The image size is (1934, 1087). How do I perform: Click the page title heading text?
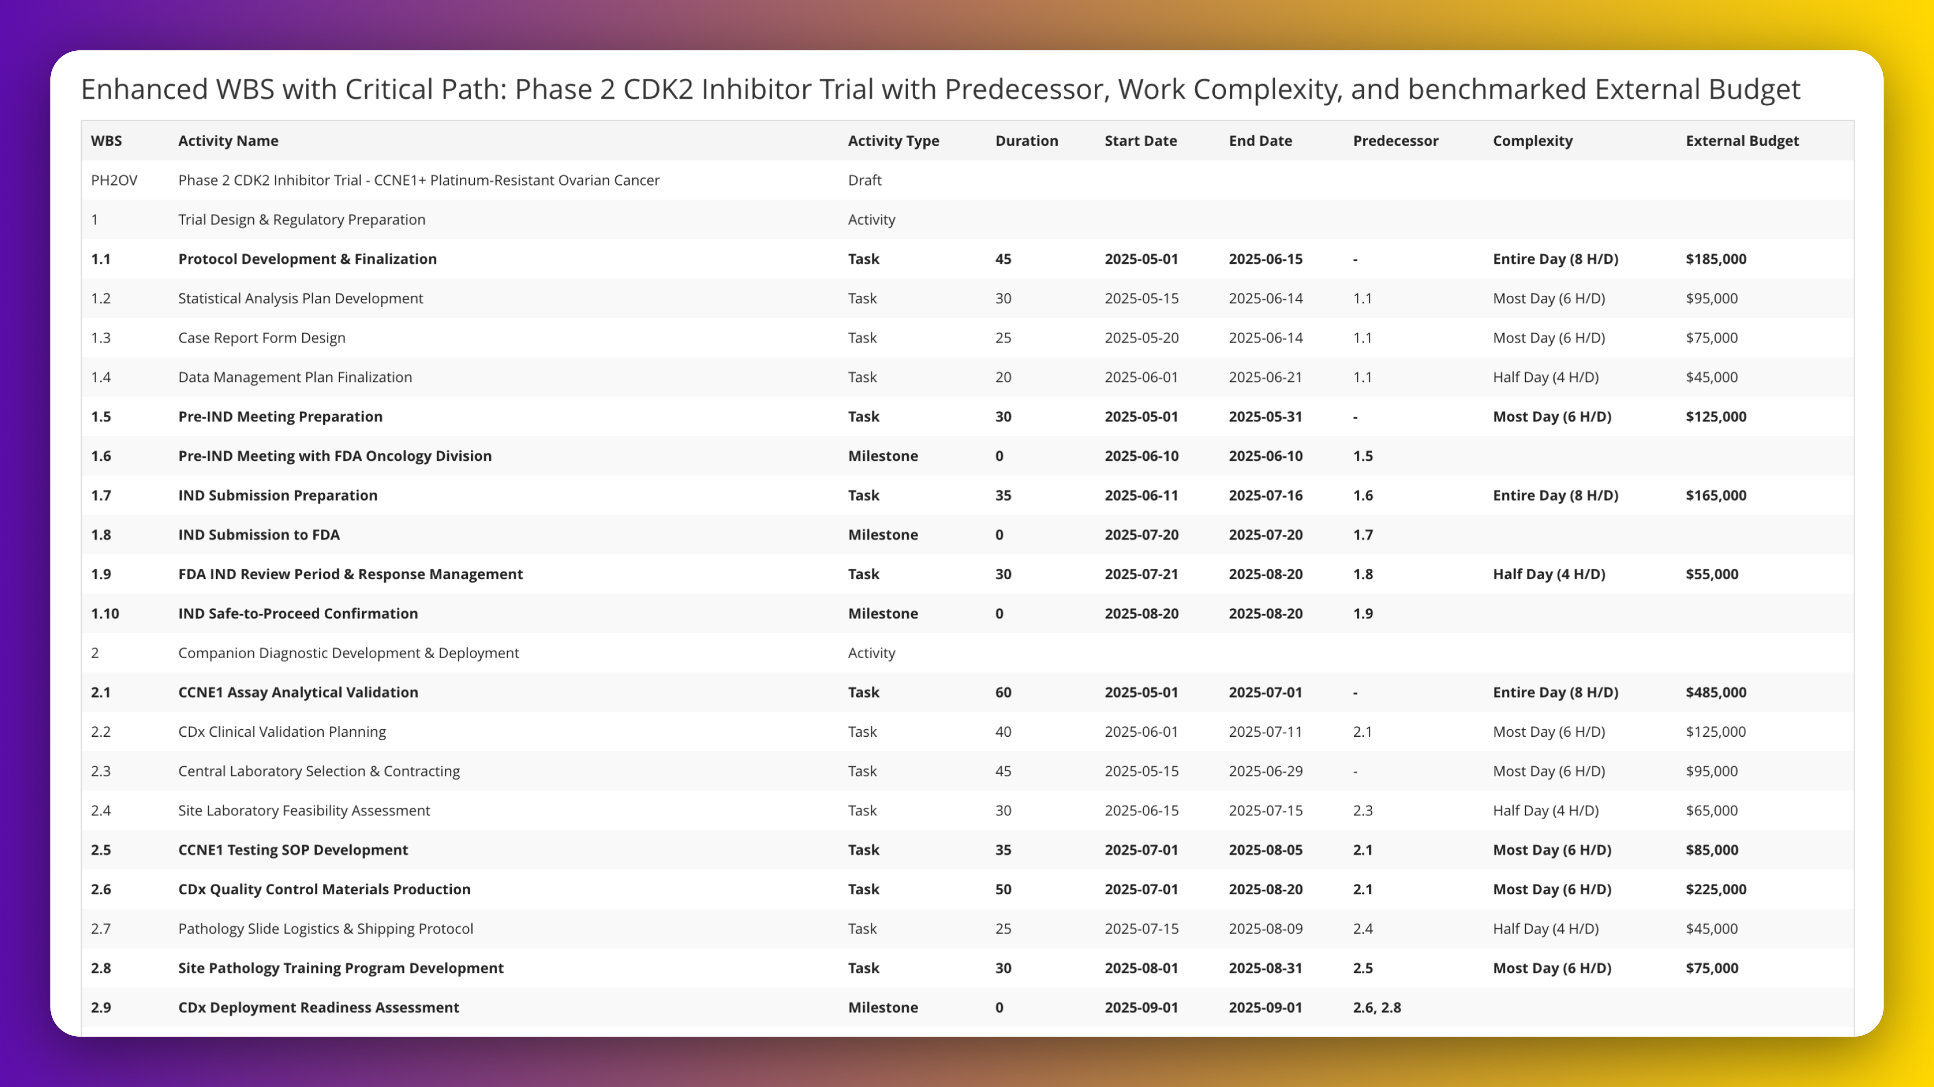point(940,89)
